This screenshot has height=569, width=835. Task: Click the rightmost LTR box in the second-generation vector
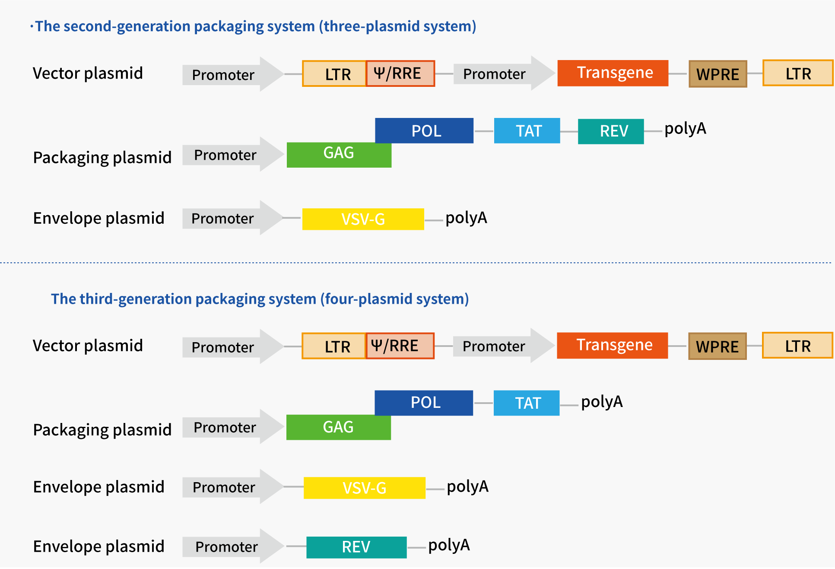[797, 73]
